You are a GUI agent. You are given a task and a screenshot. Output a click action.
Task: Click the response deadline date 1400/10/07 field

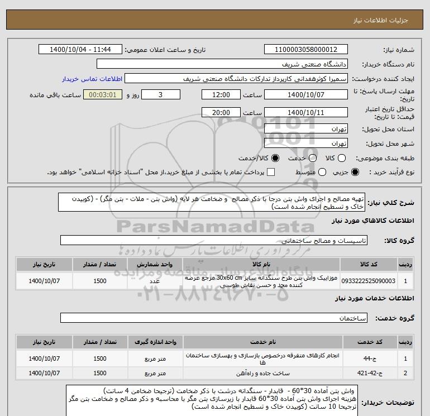pyautogui.click(x=306, y=95)
